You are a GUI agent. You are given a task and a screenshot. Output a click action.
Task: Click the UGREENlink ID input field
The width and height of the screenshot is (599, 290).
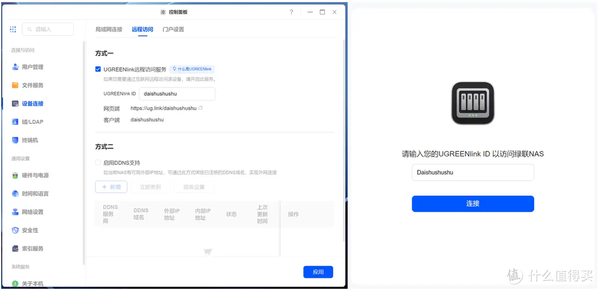click(177, 94)
